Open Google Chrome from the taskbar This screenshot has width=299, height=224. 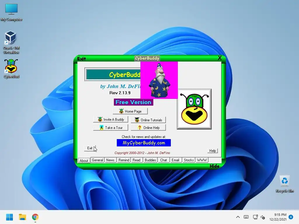[35, 217]
